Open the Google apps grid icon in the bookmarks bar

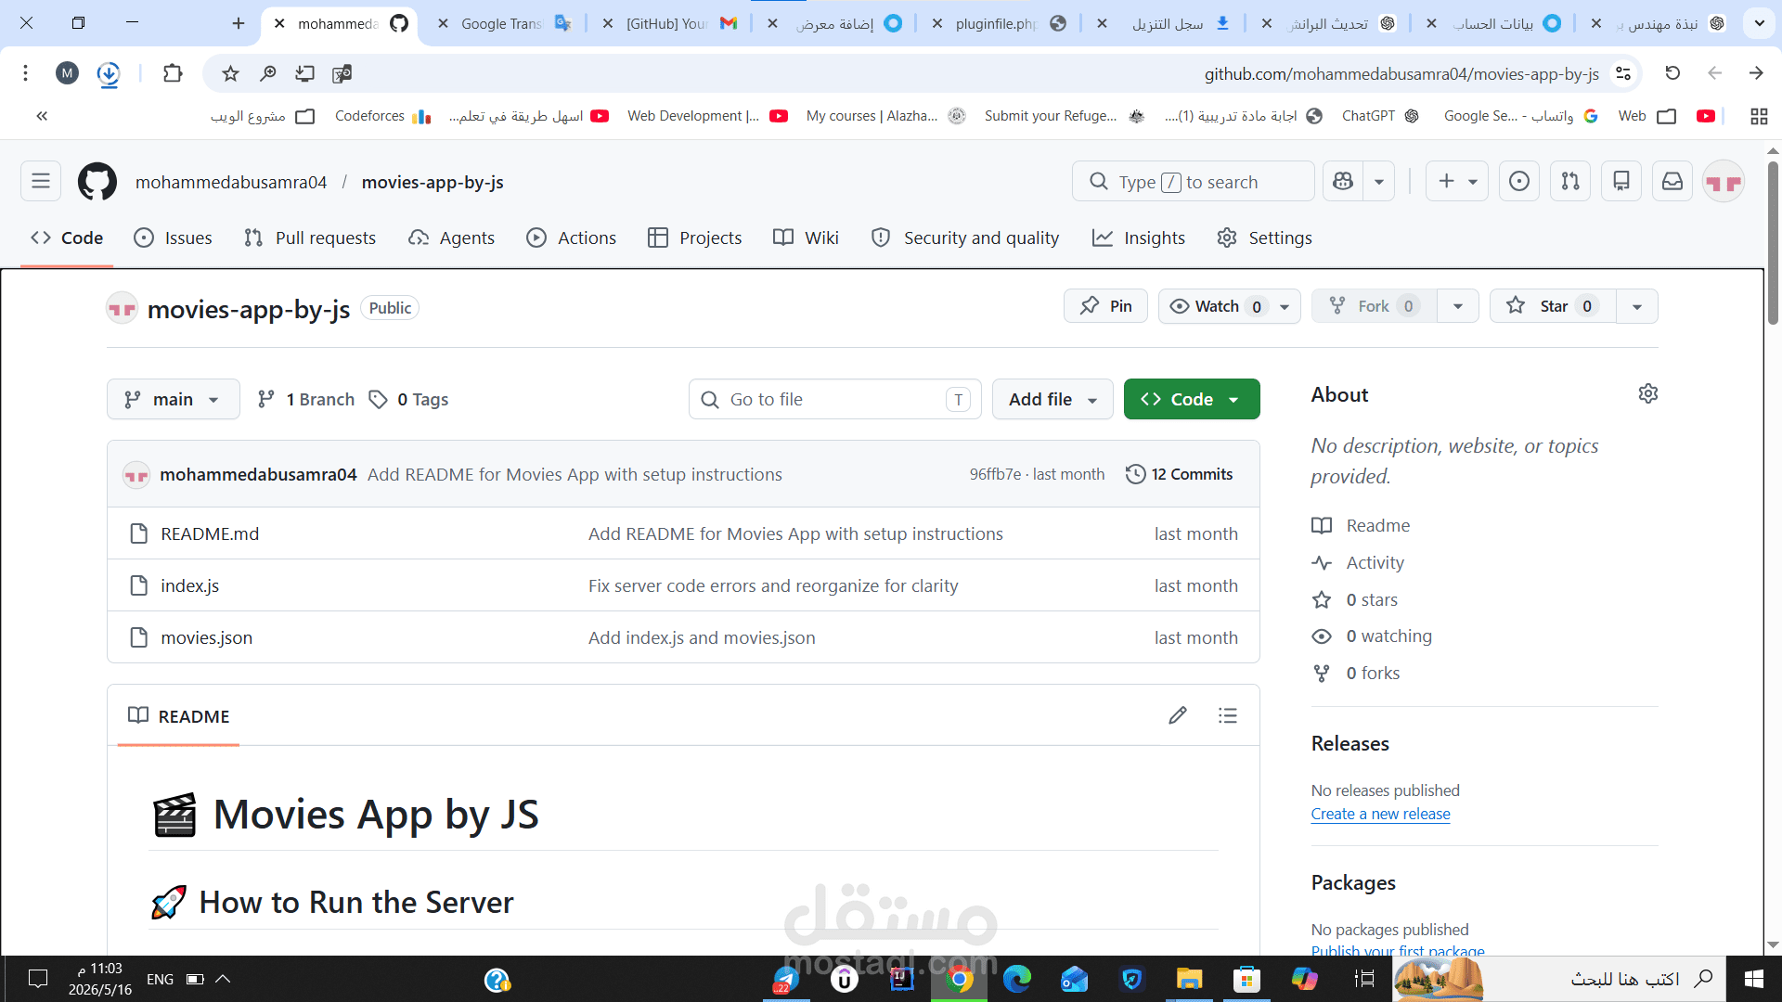click(1759, 116)
